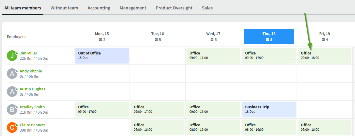This screenshot has width=355, height=136.
Task: Open Jim Miller's Friday 09:00 - 18:00 shift
Action: click(324, 56)
